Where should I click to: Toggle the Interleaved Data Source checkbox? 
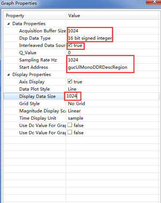coord(70,45)
